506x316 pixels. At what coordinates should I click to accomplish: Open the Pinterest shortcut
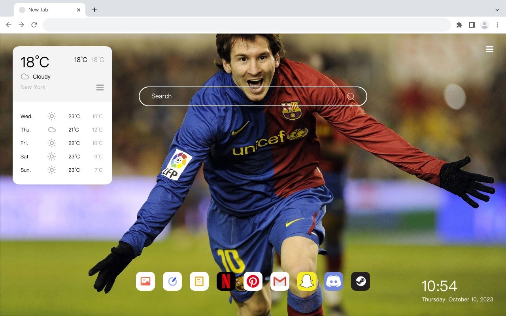(253, 281)
